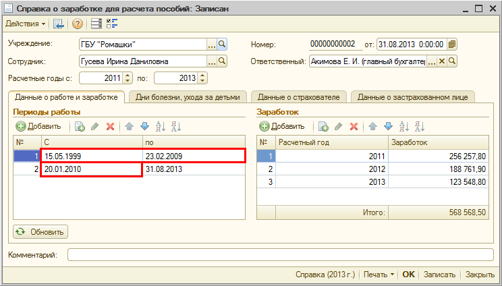Click the Закрыть button
This screenshot has height=286, width=502.
(x=480, y=275)
